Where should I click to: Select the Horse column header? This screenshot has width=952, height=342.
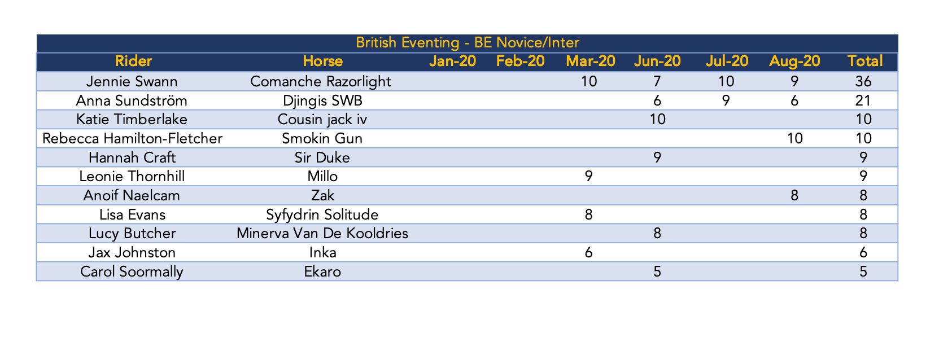point(322,61)
